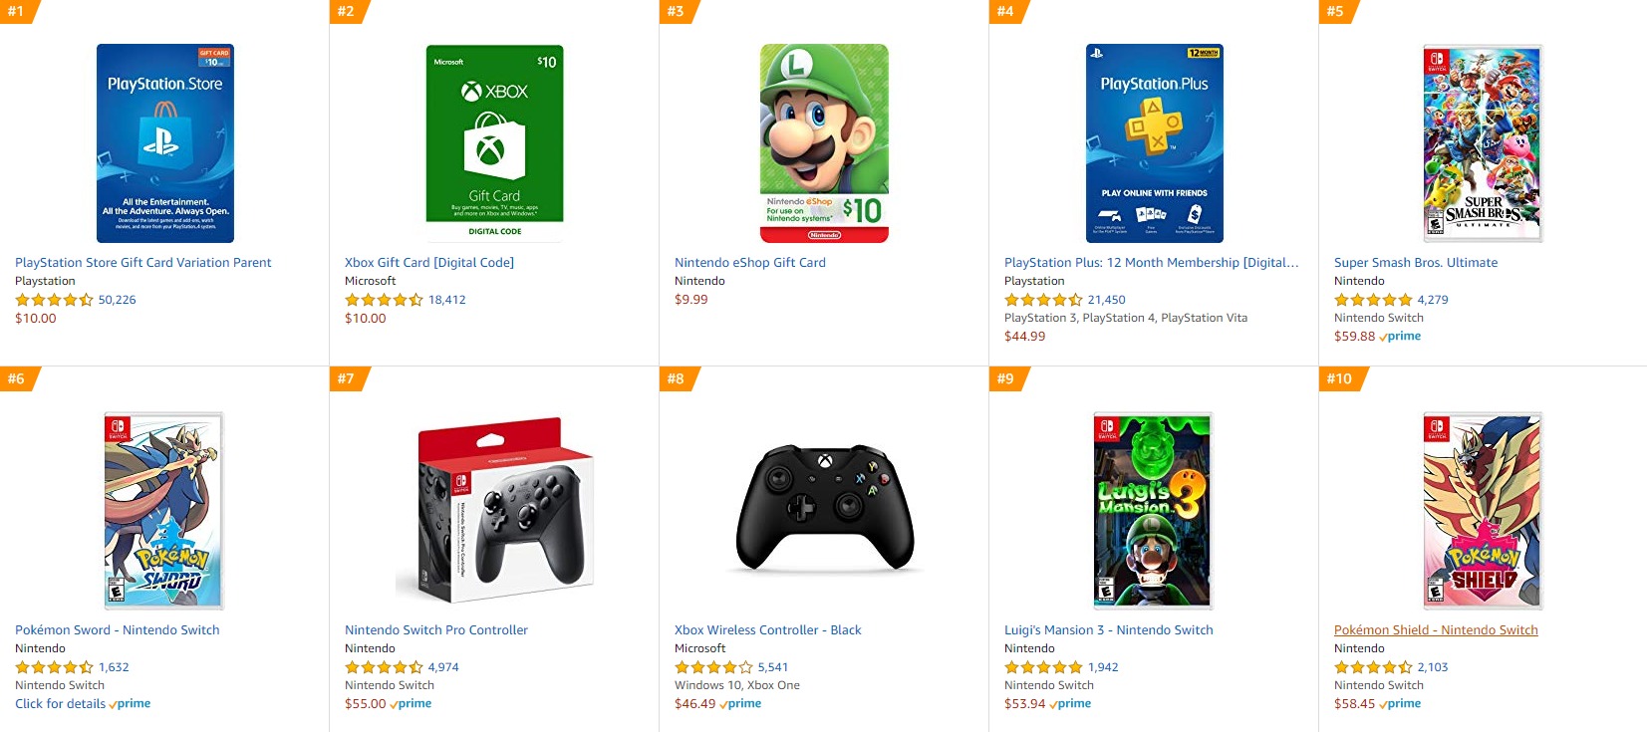The image size is (1647, 732).
Task: Click the Pokémon Sword box art
Action: (164, 510)
